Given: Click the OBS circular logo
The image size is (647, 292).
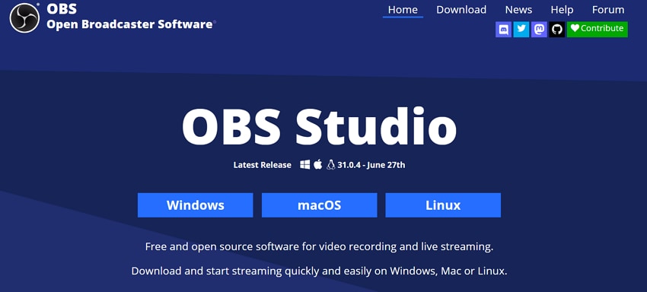Looking at the screenshot, I should coord(24,17).
